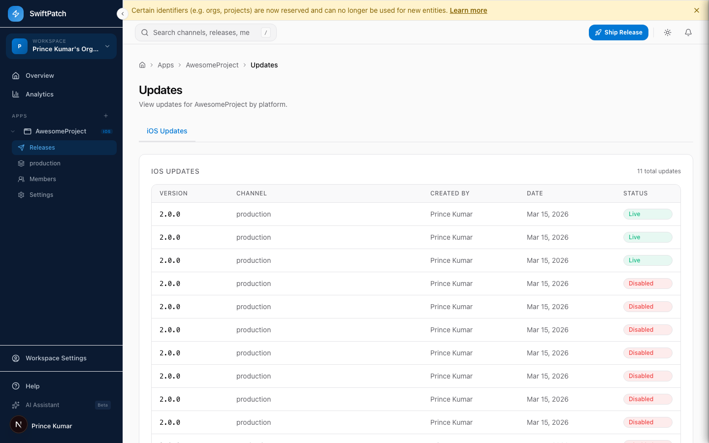Open Overview from the sidebar
709x443 pixels.
pos(39,75)
